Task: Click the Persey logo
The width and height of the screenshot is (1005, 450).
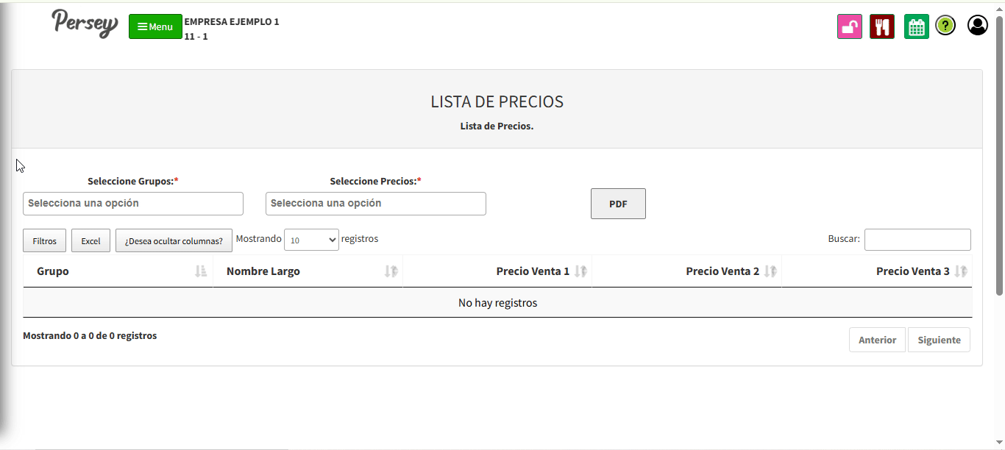Action: [x=85, y=24]
